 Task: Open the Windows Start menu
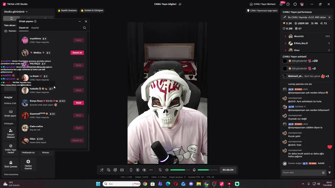click(x=98, y=184)
